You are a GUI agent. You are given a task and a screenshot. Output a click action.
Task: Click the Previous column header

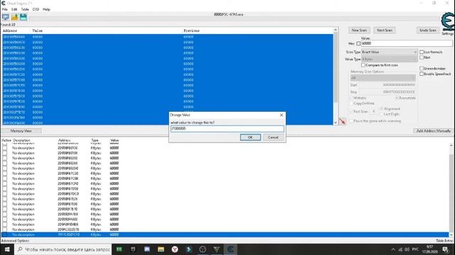pyautogui.click(x=191, y=30)
